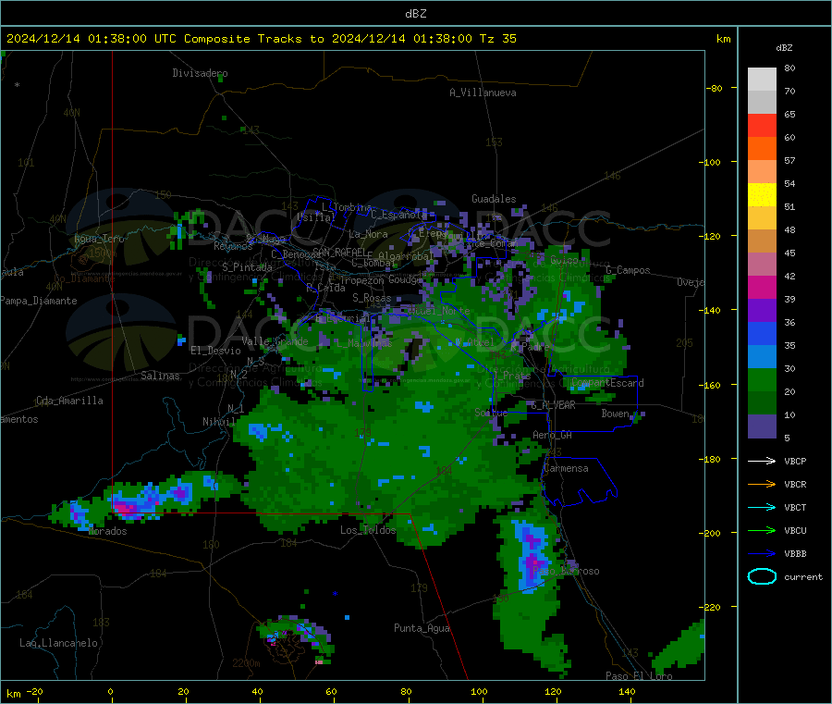Click the orange VBCR arrow legend symbol
Screen dimensions: 832x704
click(x=762, y=484)
